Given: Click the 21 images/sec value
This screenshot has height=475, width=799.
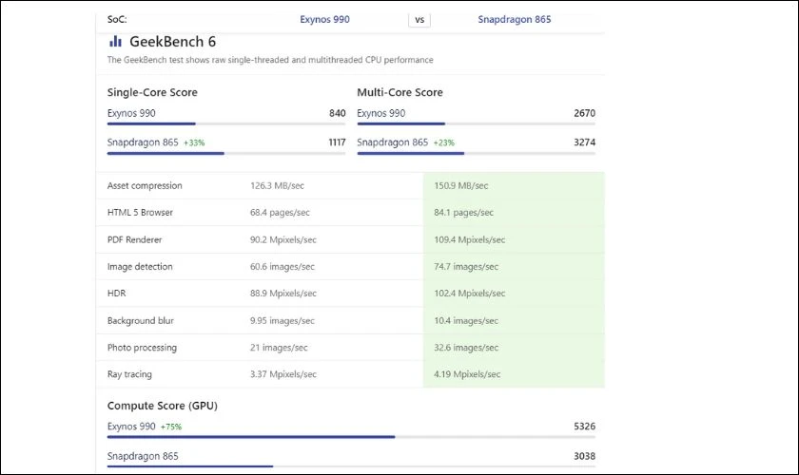Looking at the screenshot, I should tap(279, 347).
